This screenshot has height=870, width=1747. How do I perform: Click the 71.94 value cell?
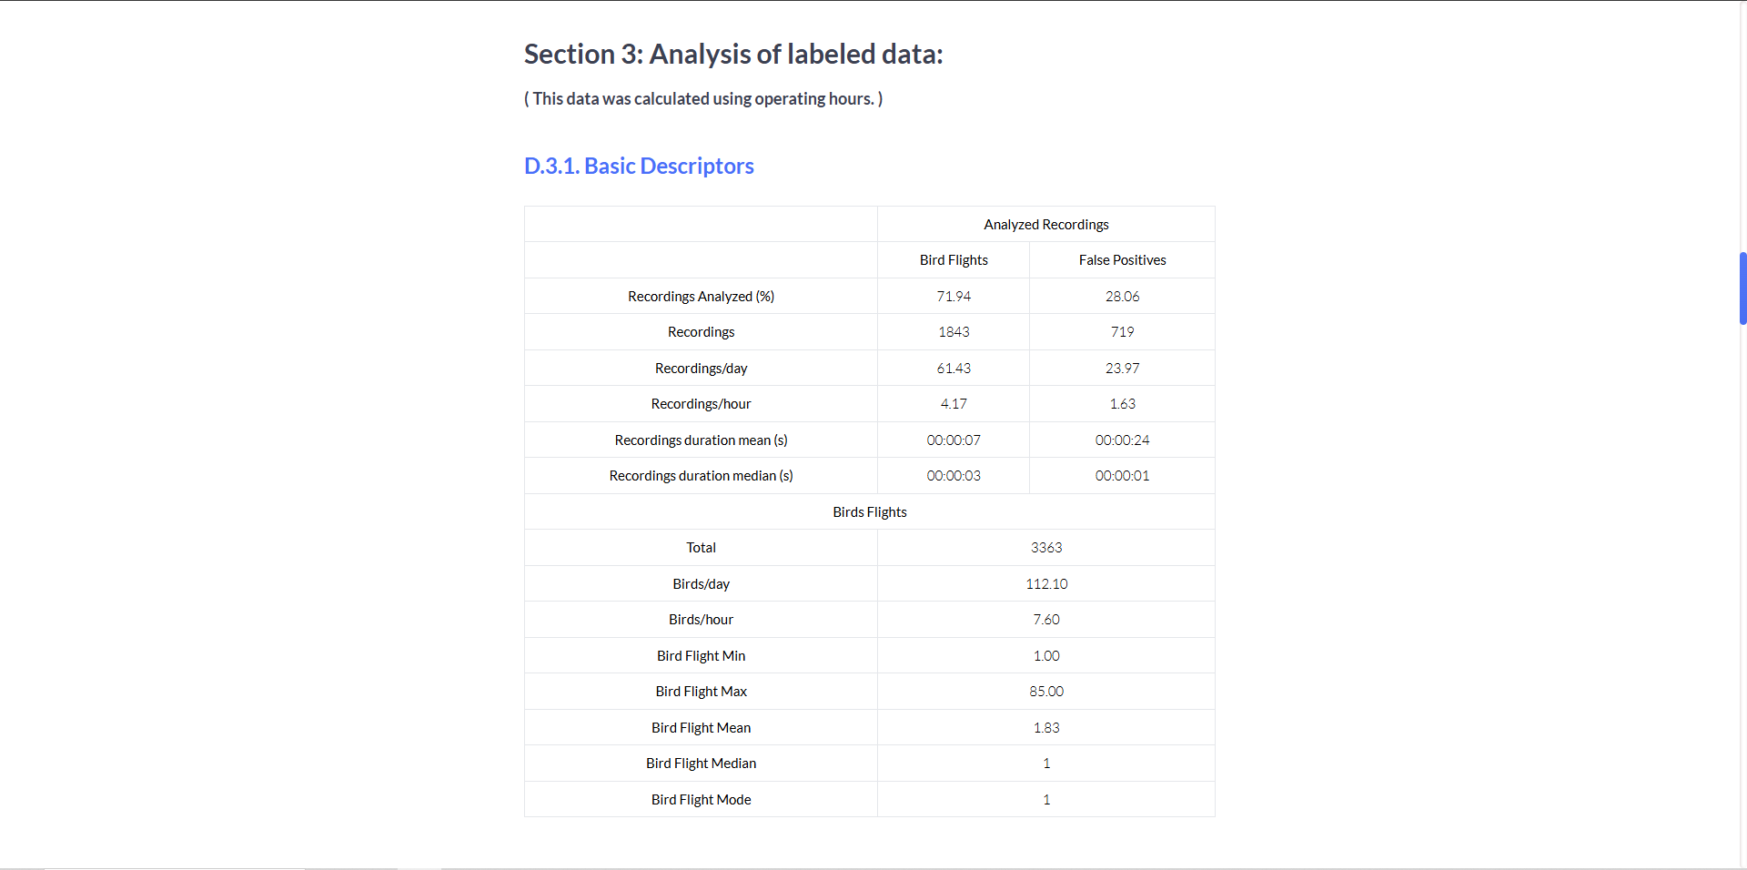(x=953, y=297)
